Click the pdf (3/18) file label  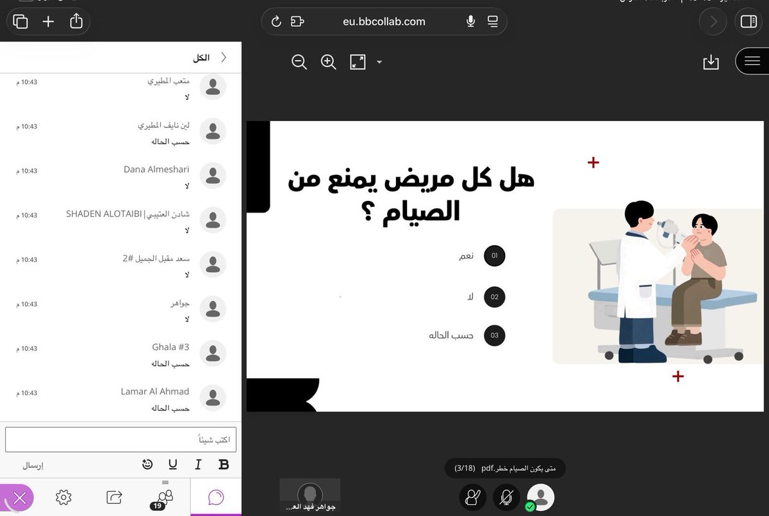point(505,469)
